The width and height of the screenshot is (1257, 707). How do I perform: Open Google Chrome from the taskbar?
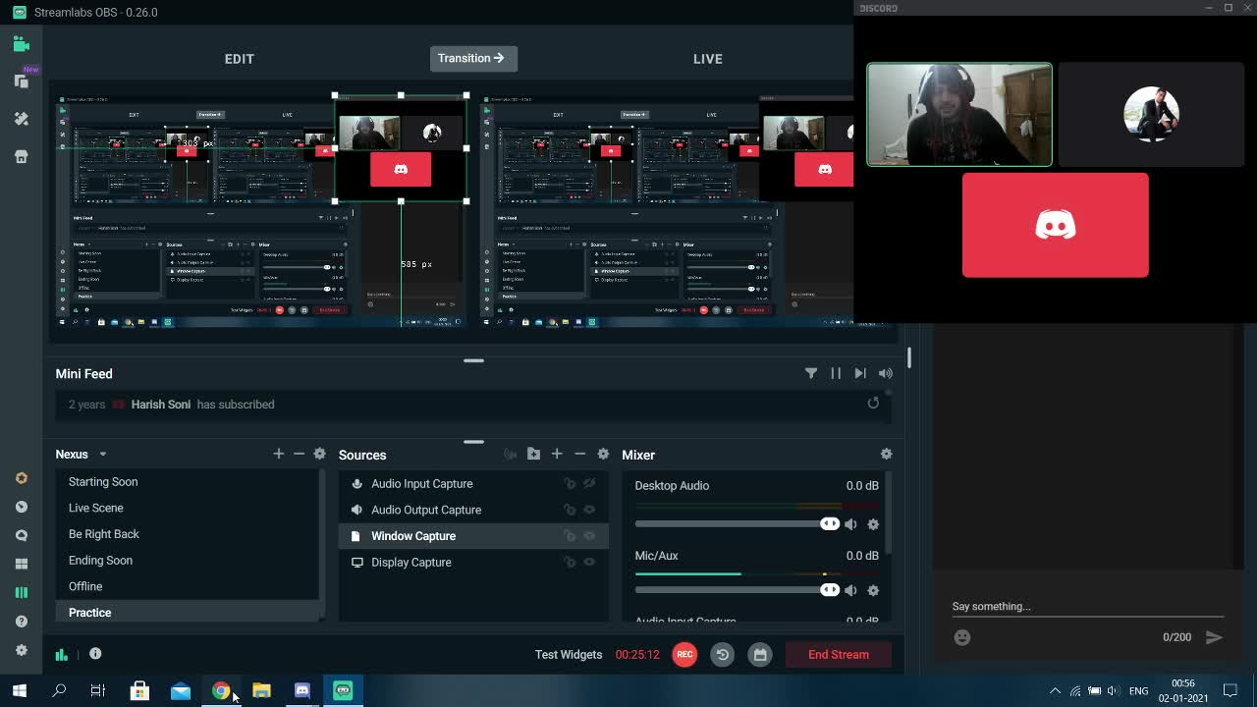pyautogui.click(x=221, y=690)
